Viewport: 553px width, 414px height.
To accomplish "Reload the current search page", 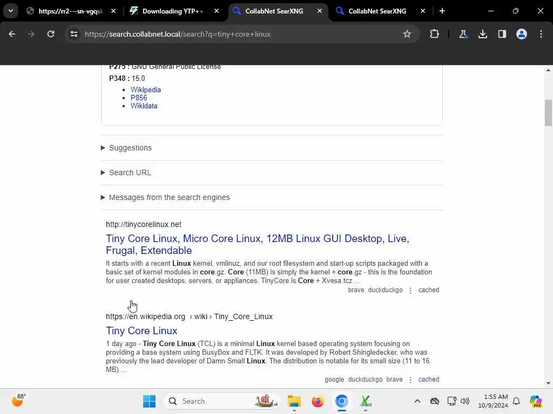I will tap(51, 34).
